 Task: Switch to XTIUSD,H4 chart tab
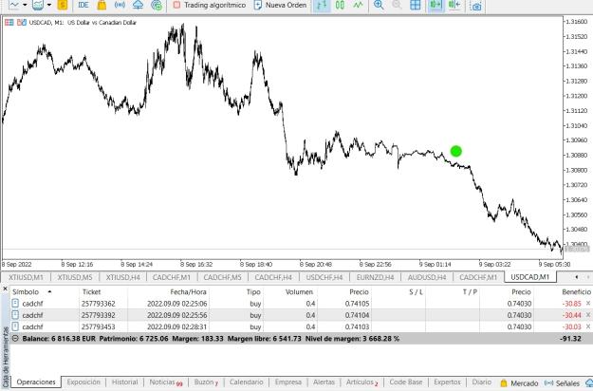pyautogui.click(x=123, y=277)
